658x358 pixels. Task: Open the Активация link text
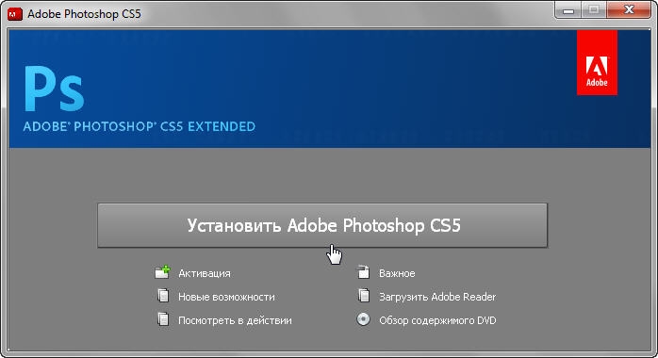click(205, 273)
